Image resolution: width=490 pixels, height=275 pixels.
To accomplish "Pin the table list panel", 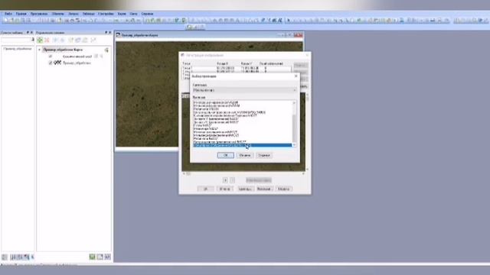I will tap(28, 32).
